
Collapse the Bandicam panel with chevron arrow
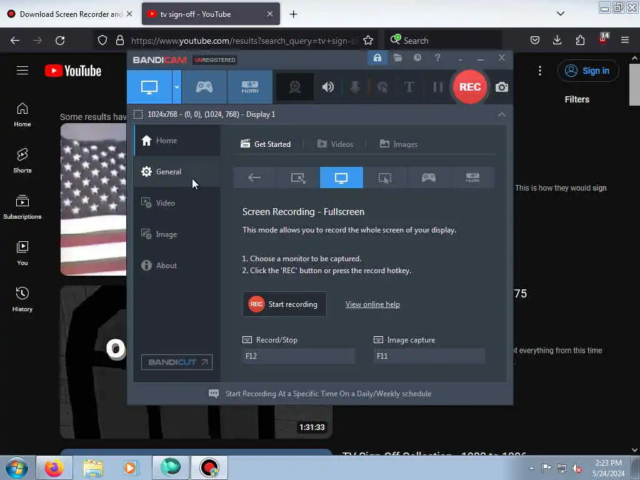coord(502,115)
